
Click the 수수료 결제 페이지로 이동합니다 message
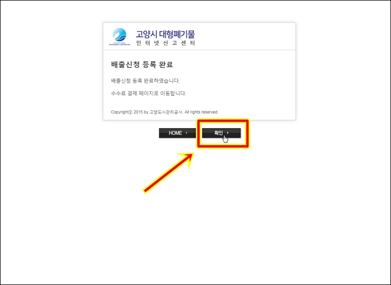(149, 94)
